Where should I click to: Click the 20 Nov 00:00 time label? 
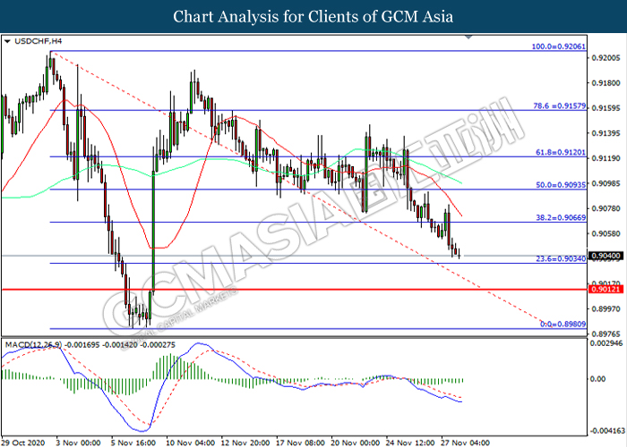355,443
